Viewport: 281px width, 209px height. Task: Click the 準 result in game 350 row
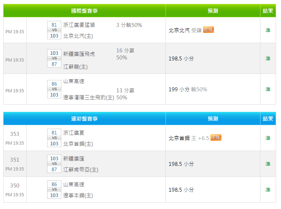[268, 190]
